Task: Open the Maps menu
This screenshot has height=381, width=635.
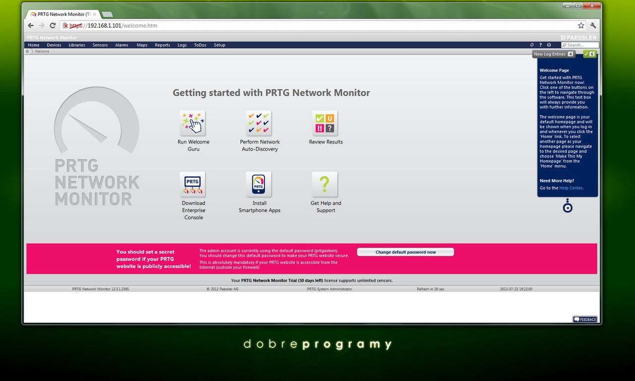Action: point(142,45)
